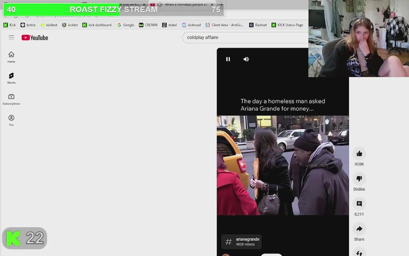Click the Shorts video frame of the street scene

[283, 165]
